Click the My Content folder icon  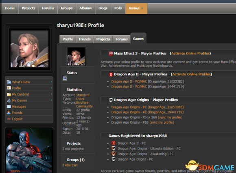pyautogui.click(x=9, y=94)
